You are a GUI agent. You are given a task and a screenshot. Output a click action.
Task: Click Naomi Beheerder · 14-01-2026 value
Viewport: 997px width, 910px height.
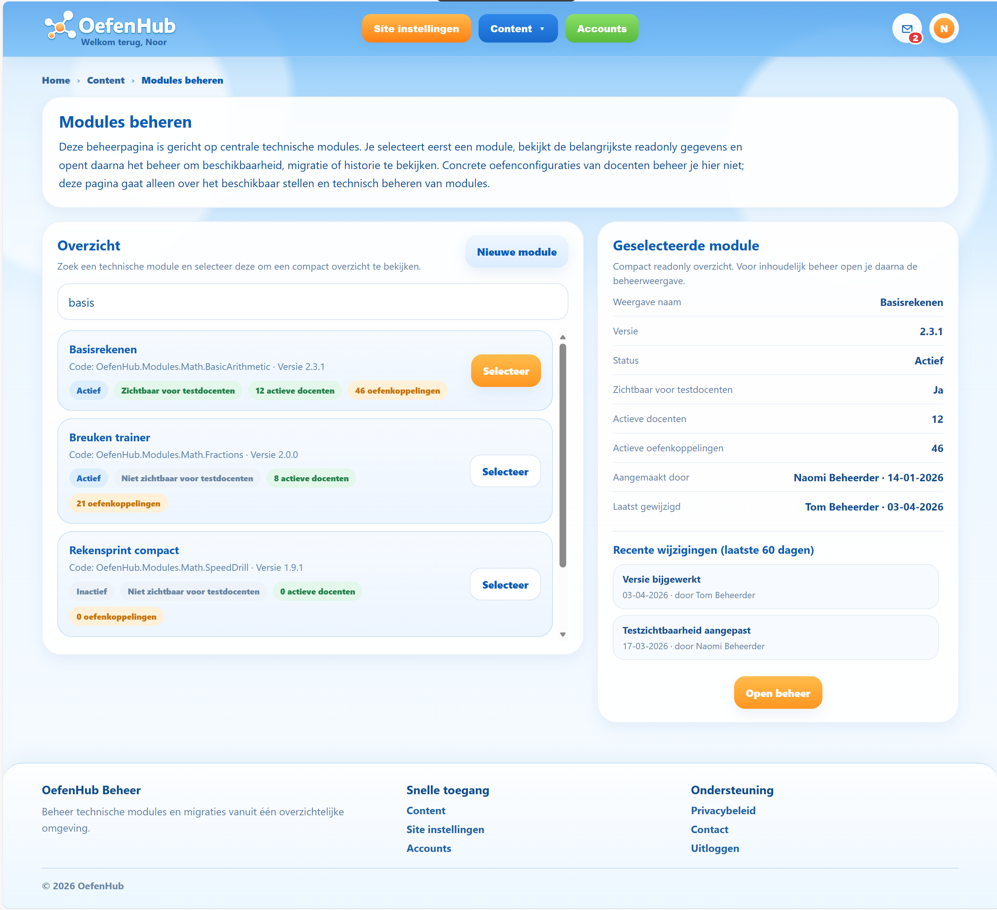click(x=868, y=478)
